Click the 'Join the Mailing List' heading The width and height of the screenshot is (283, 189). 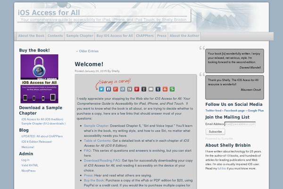(227, 117)
